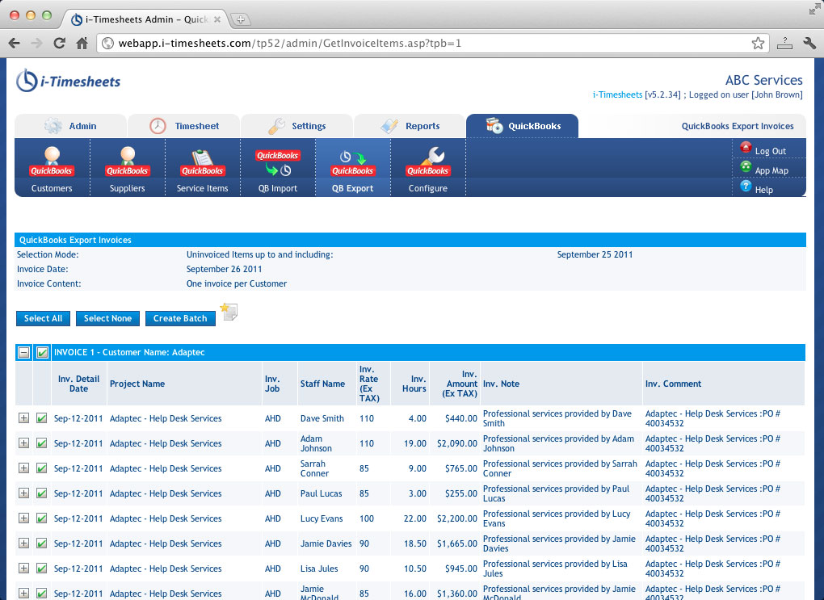Open the i-Timesheets version link
The image size is (824, 600).
click(617, 94)
